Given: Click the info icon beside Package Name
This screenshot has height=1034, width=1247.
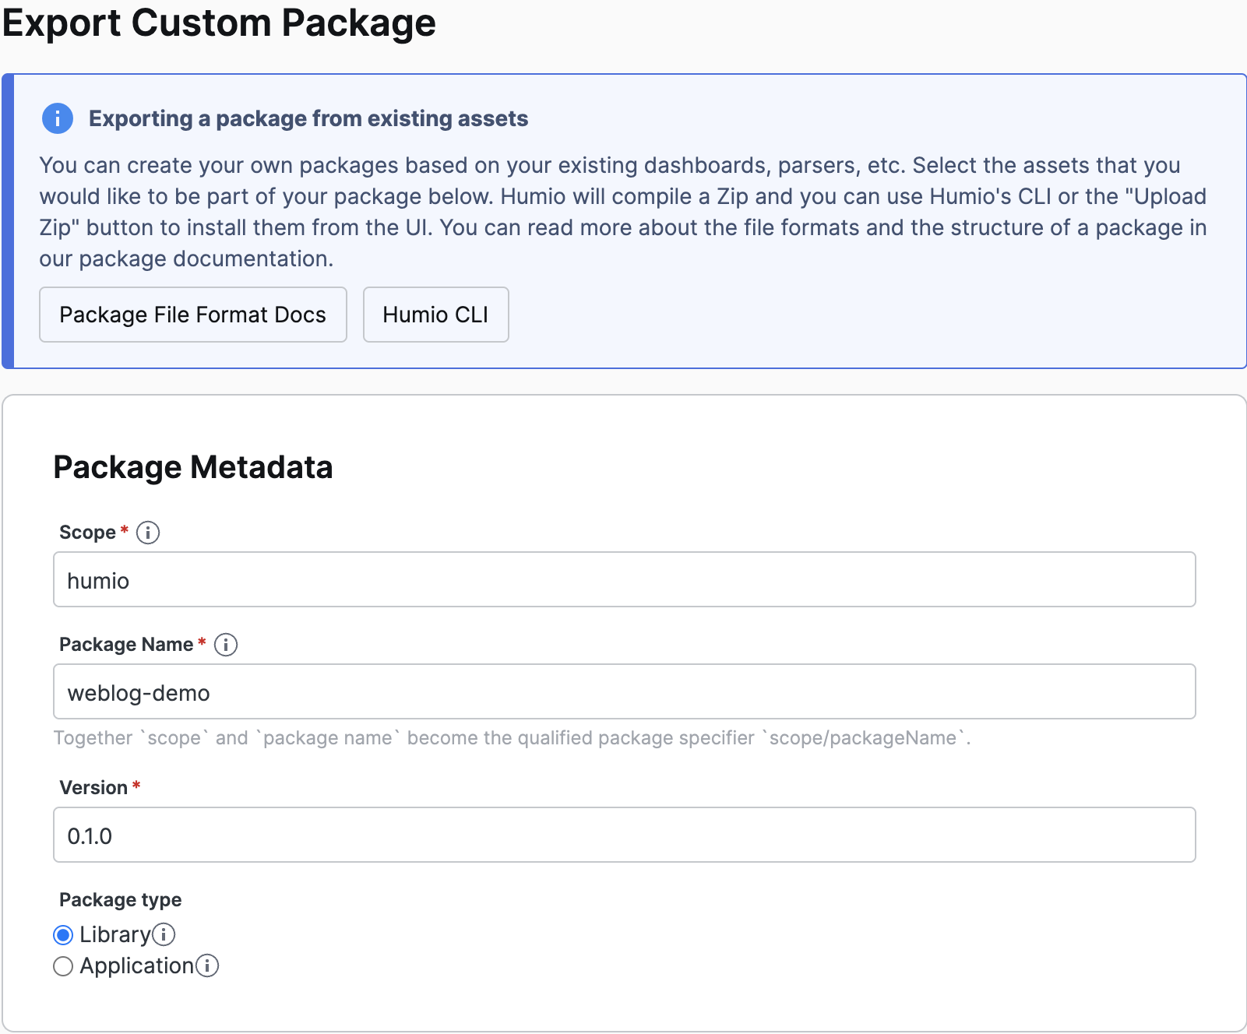Looking at the screenshot, I should [226, 645].
